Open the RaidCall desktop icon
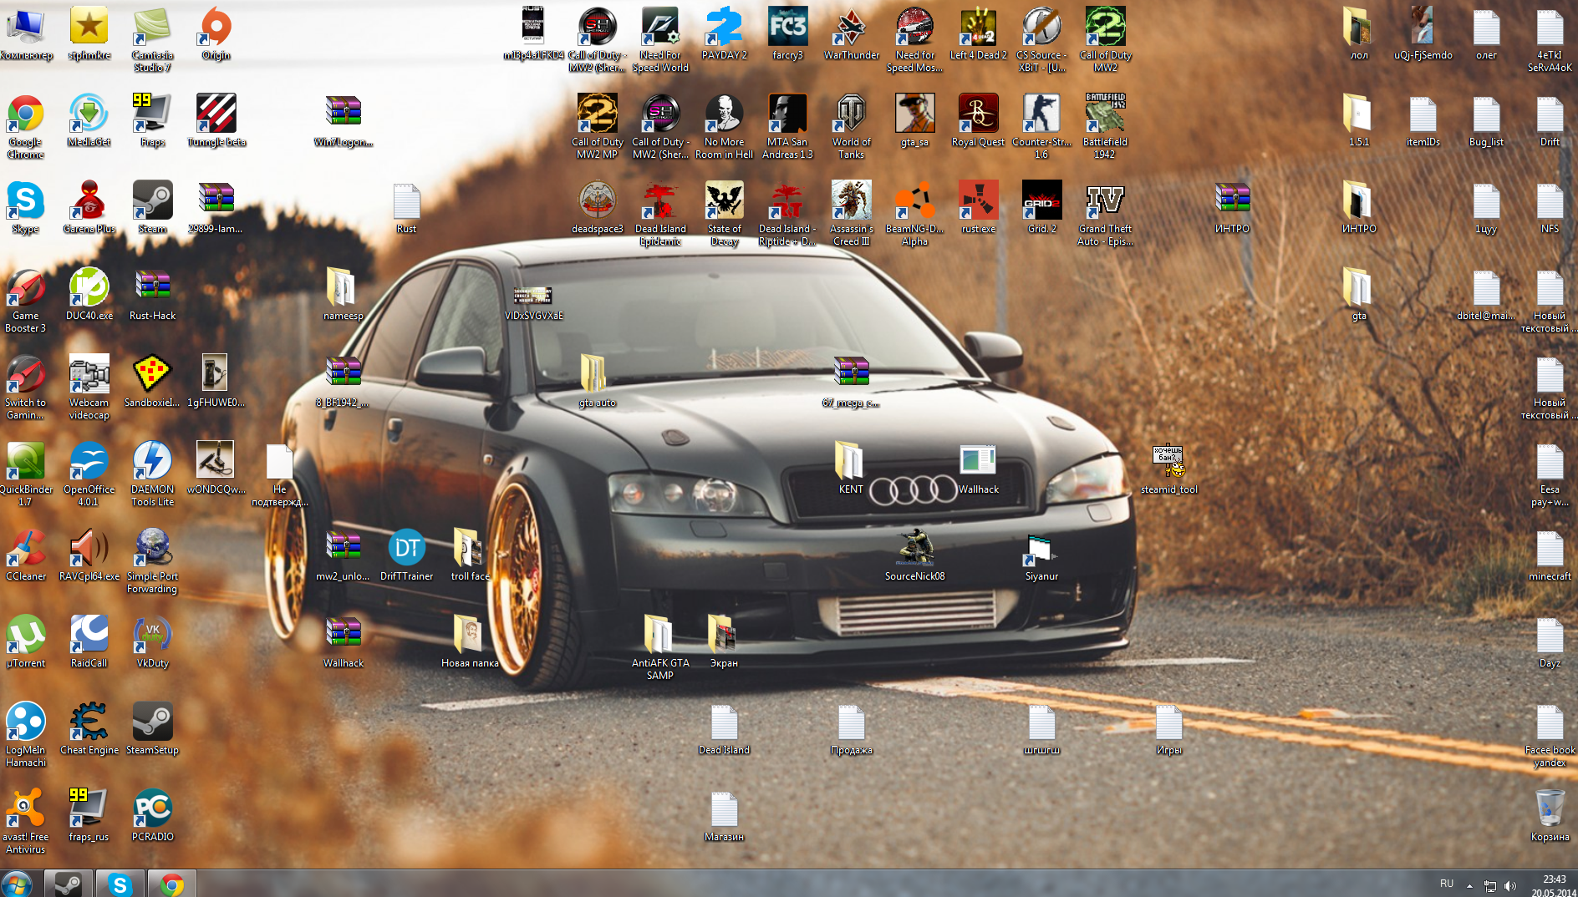This screenshot has height=897, width=1578. click(x=89, y=641)
